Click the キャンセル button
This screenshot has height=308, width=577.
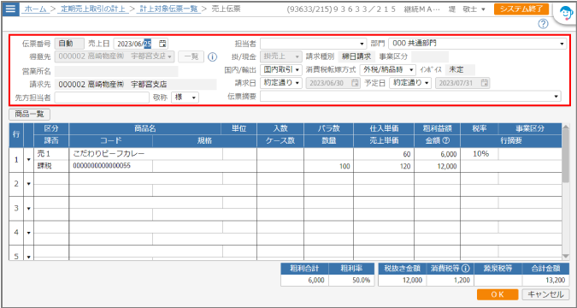[545, 294]
